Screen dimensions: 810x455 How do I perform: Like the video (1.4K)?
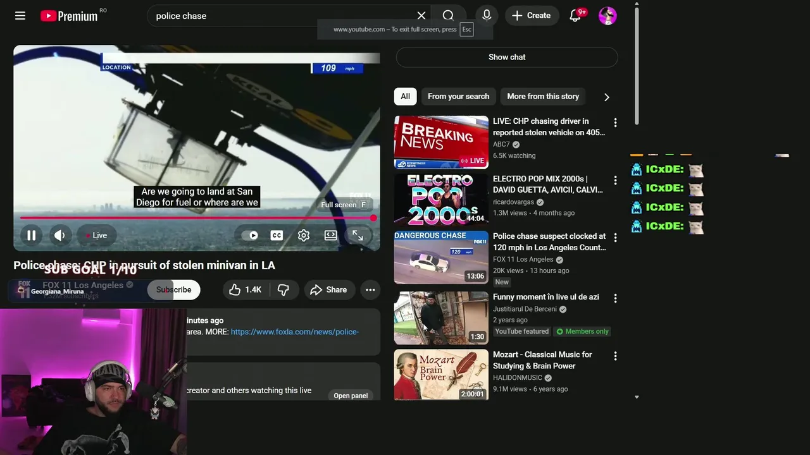click(x=245, y=289)
